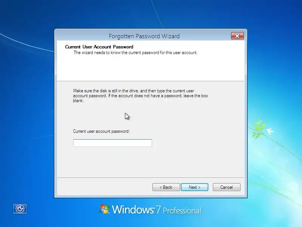Close the Forgotten Password Wizard with red X
Viewport: 302px width, 227px height.
tap(237, 36)
